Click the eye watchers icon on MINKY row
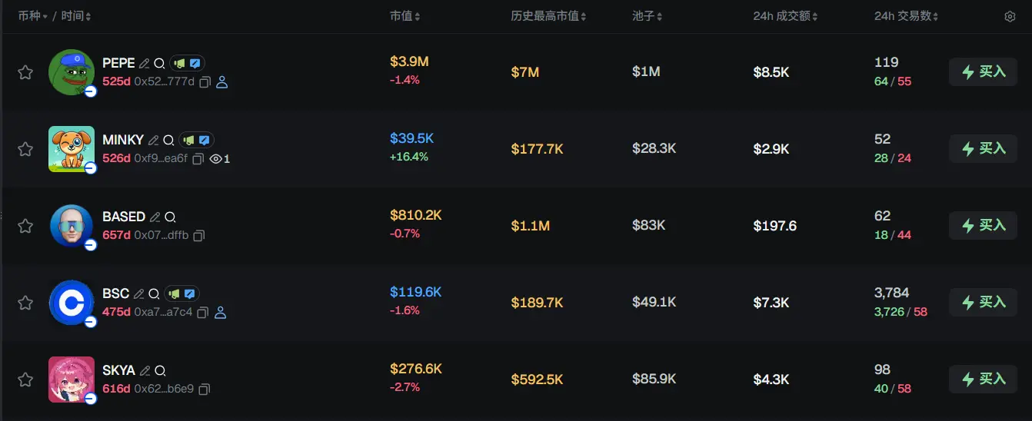The width and height of the screenshot is (1032, 421). pos(216,159)
